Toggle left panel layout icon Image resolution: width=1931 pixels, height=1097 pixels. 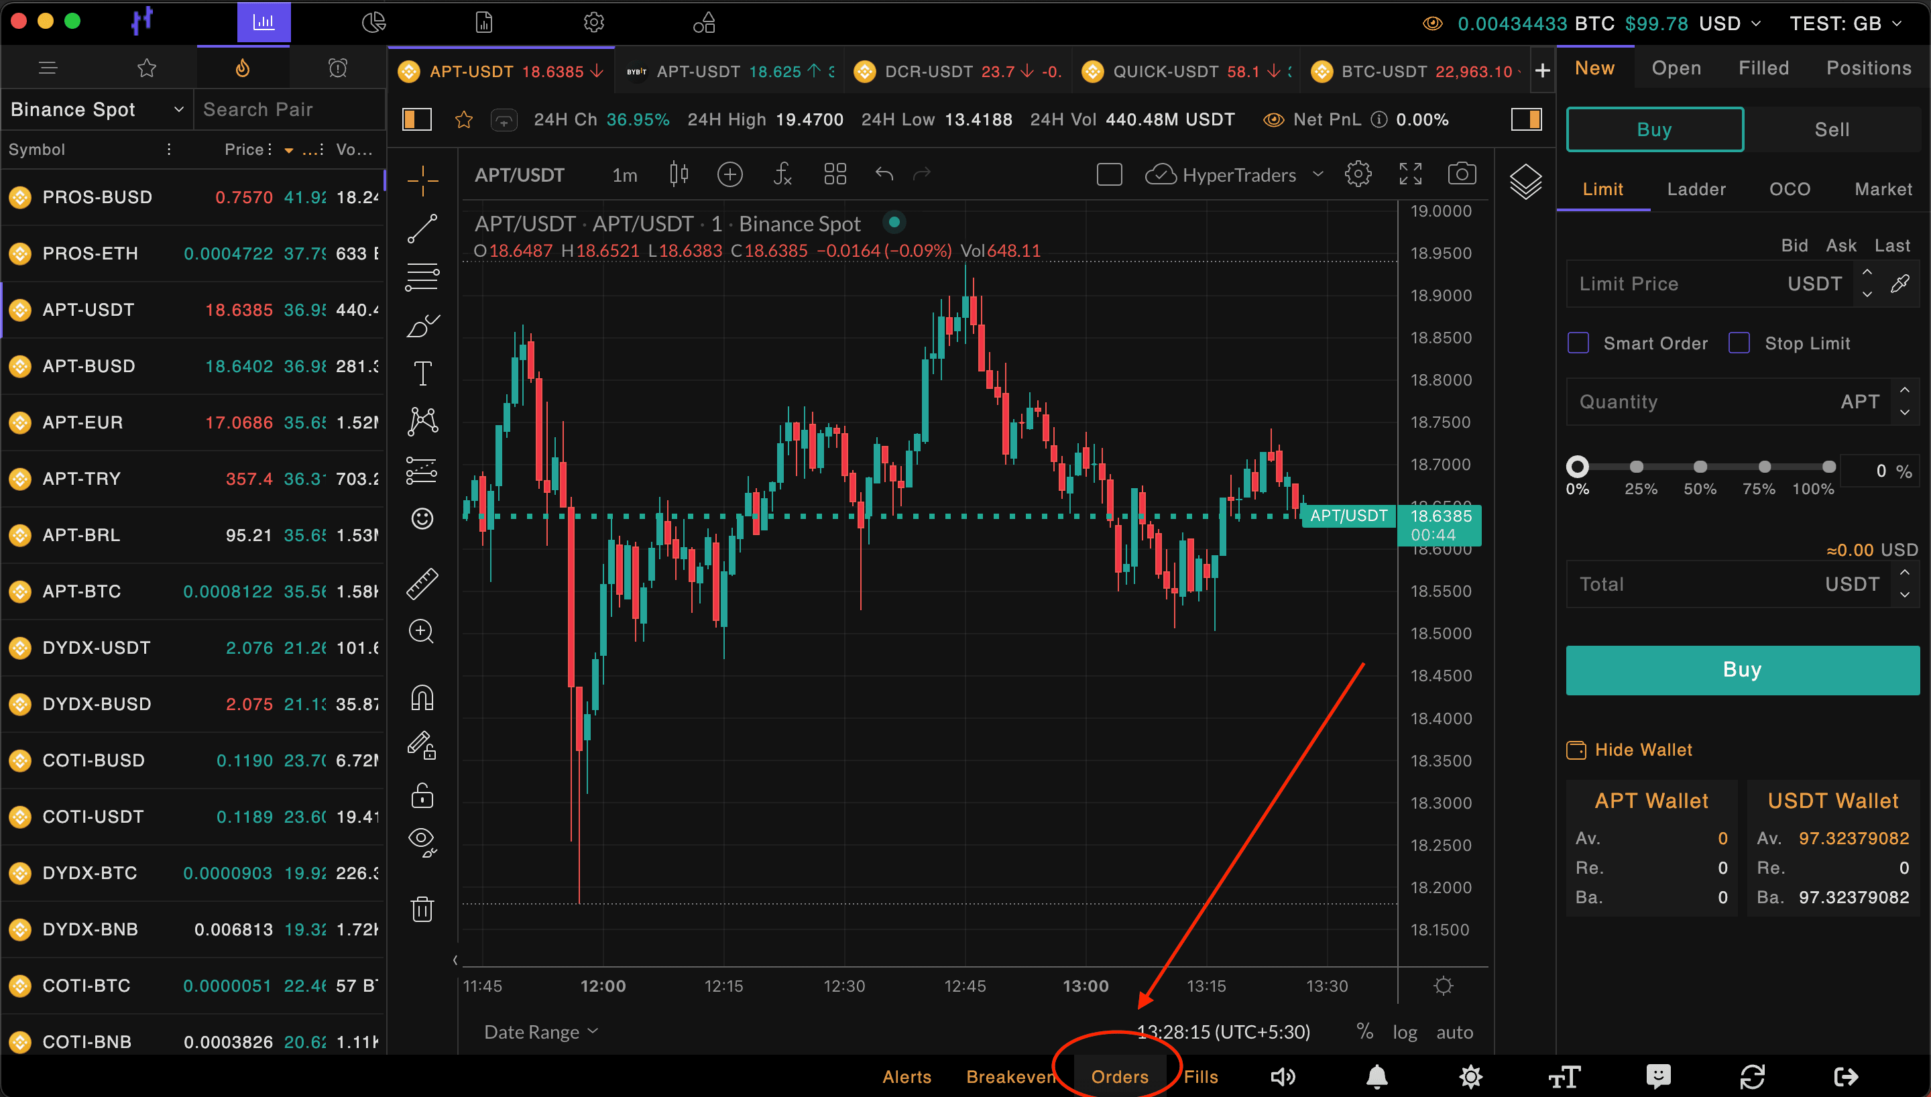coord(416,120)
